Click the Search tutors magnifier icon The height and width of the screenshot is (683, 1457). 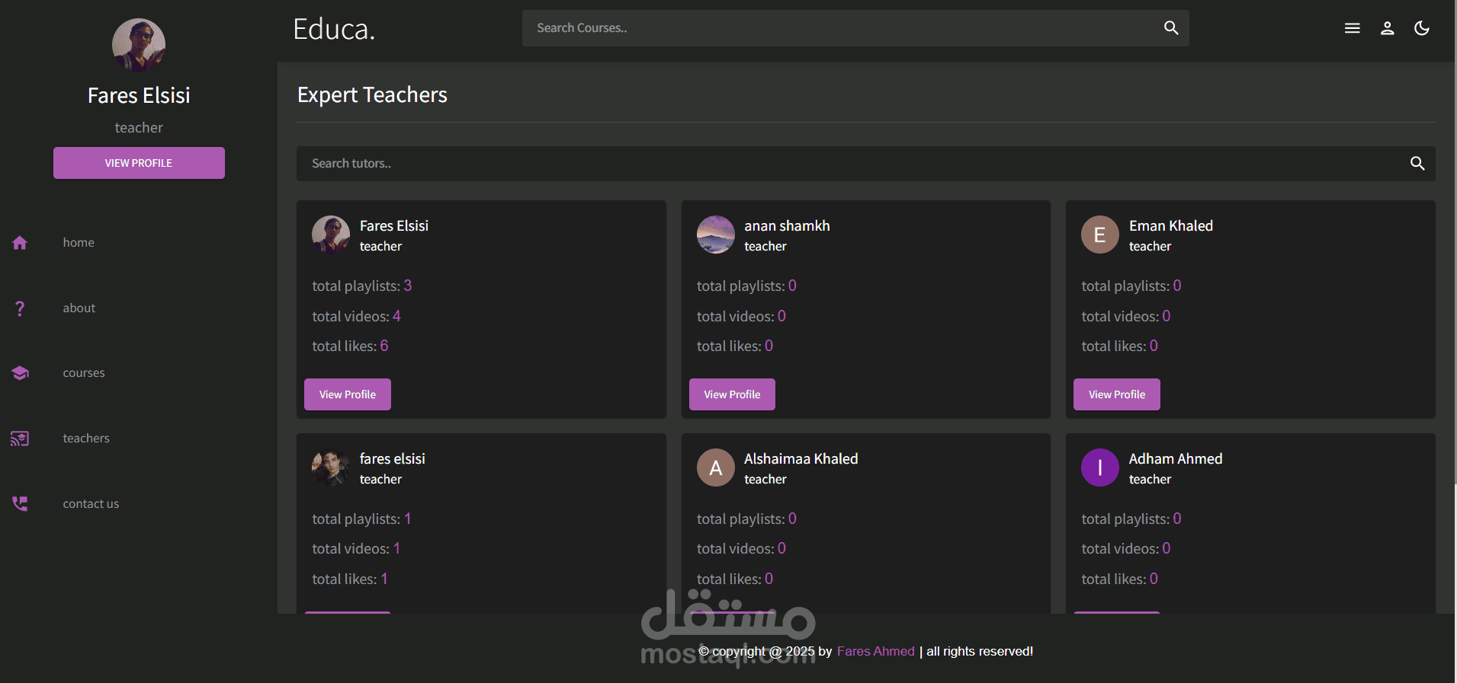tap(1417, 163)
